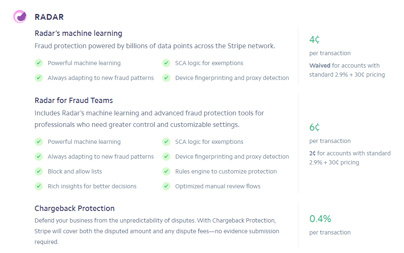This screenshot has width=404, height=253.
Task: Select the "Radar's machine learning" heading
Action: (78, 33)
